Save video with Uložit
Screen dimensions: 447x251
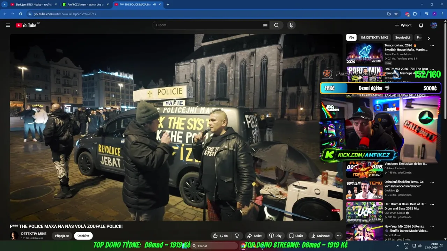[296, 236]
